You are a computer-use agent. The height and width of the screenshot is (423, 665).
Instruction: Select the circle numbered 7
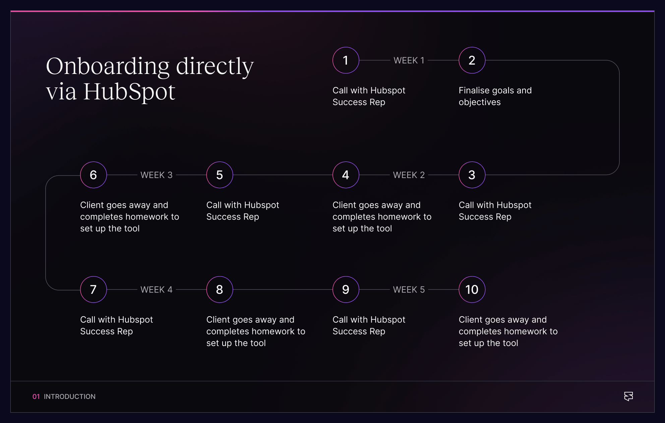point(94,289)
